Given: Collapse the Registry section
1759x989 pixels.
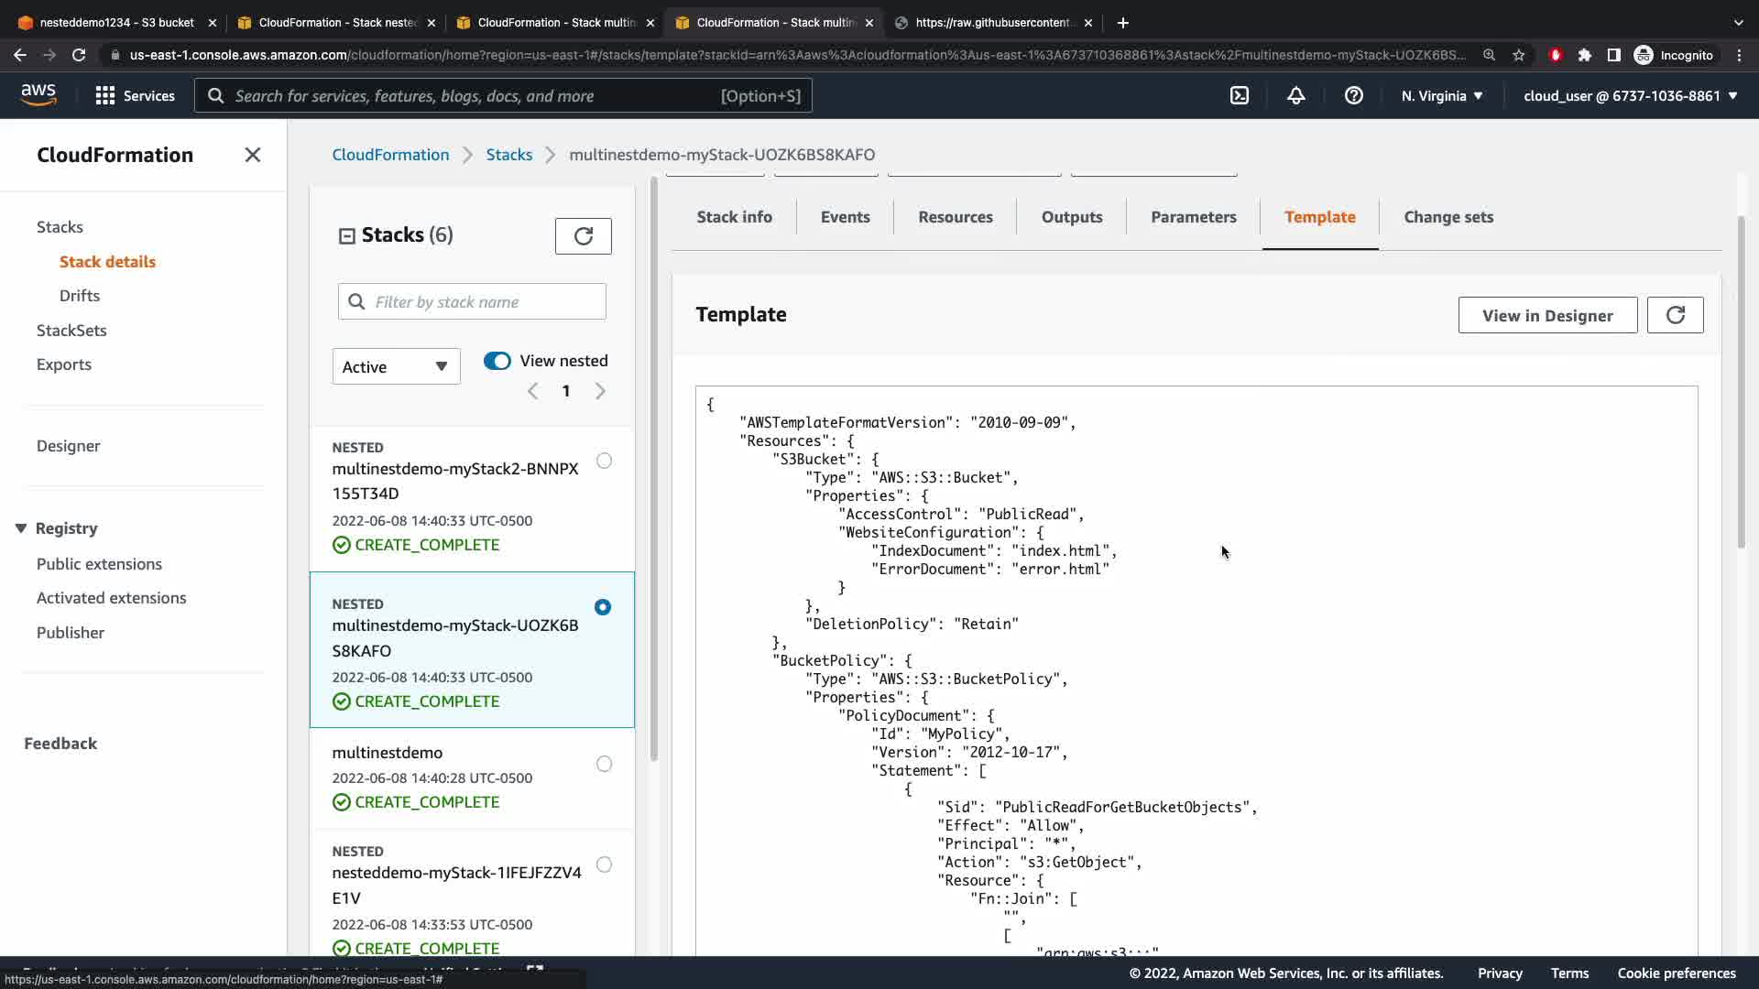Looking at the screenshot, I should [21, 528].
